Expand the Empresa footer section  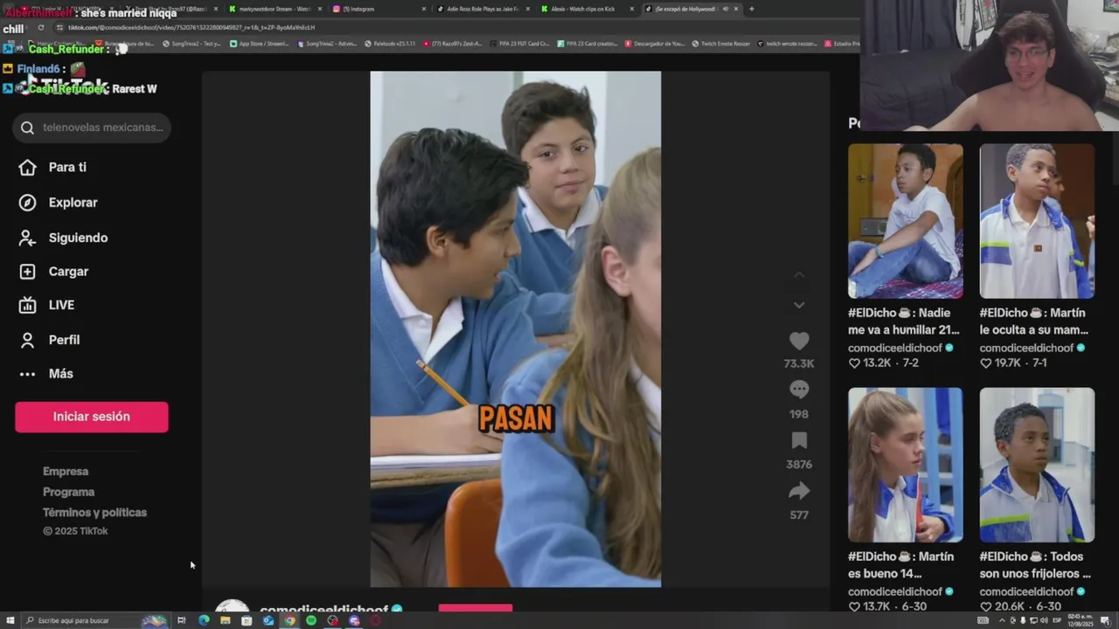coord(66,471)
